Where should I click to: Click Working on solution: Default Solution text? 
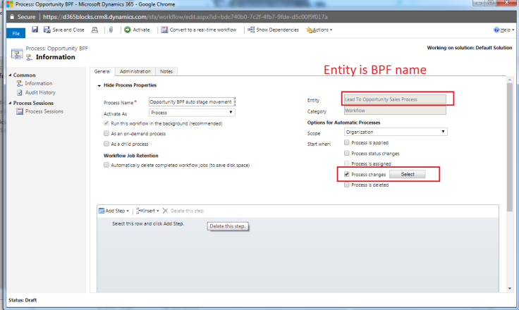click(x=470, y=48)
